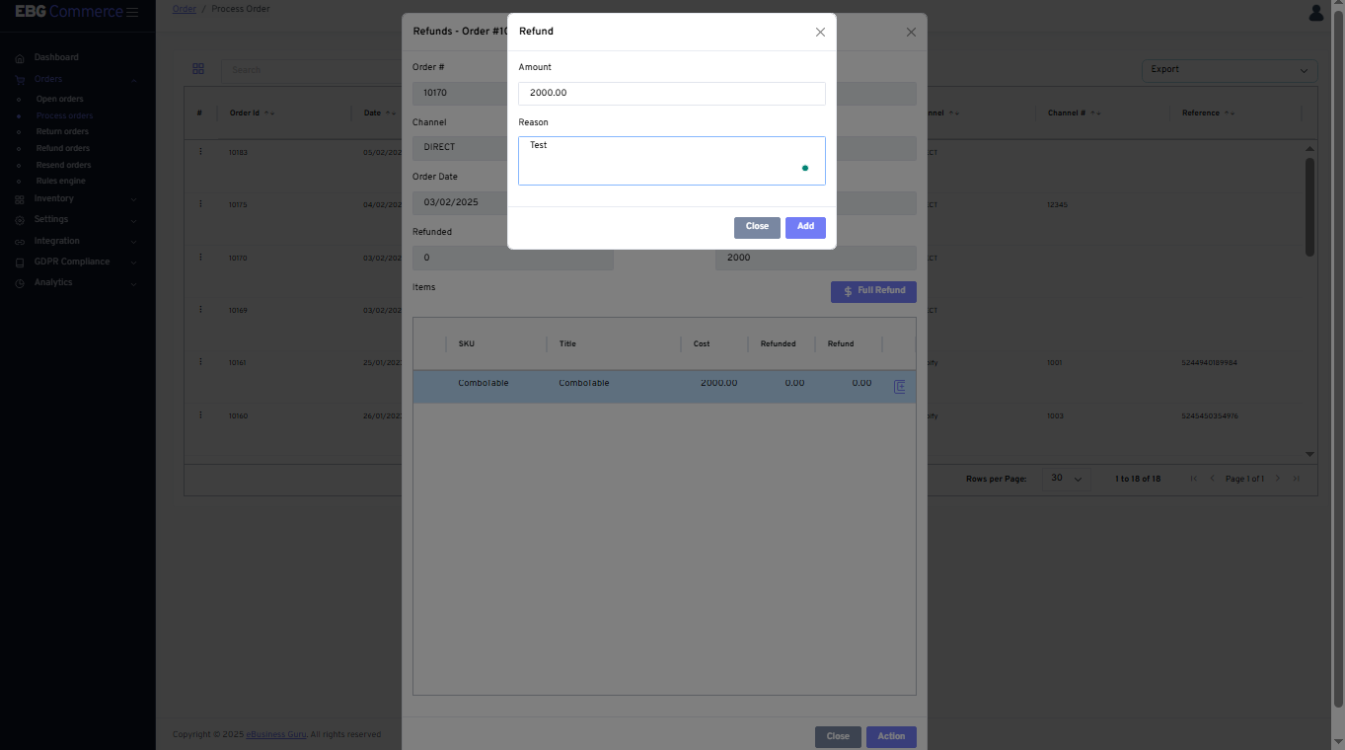Close the Refund dialog with X icon
The height and width of the screenshot is (750, 1345).
pyautogui.click(x=820, y=33)
